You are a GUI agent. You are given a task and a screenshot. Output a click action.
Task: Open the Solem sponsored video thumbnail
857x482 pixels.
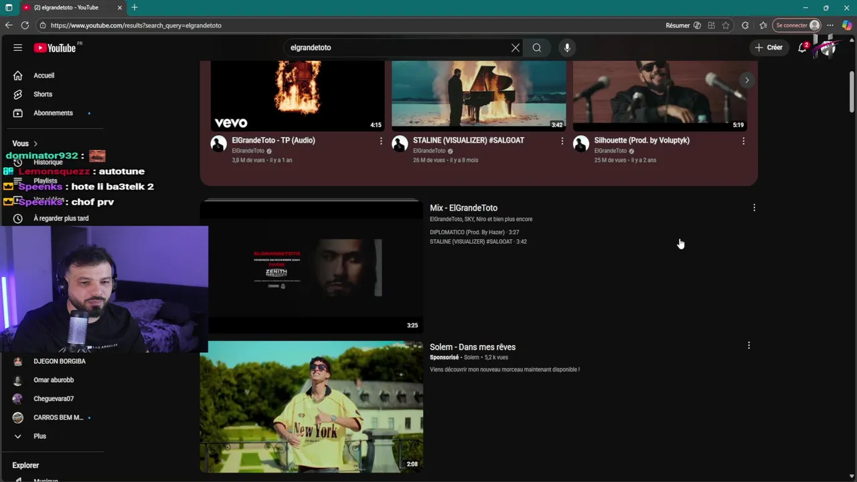(311, 406)
